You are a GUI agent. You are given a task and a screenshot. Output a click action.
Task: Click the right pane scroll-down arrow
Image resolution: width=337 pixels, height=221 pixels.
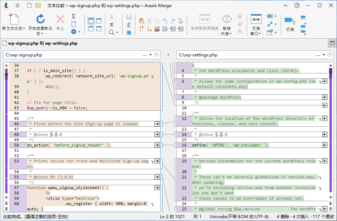click(x=331, y=198)
